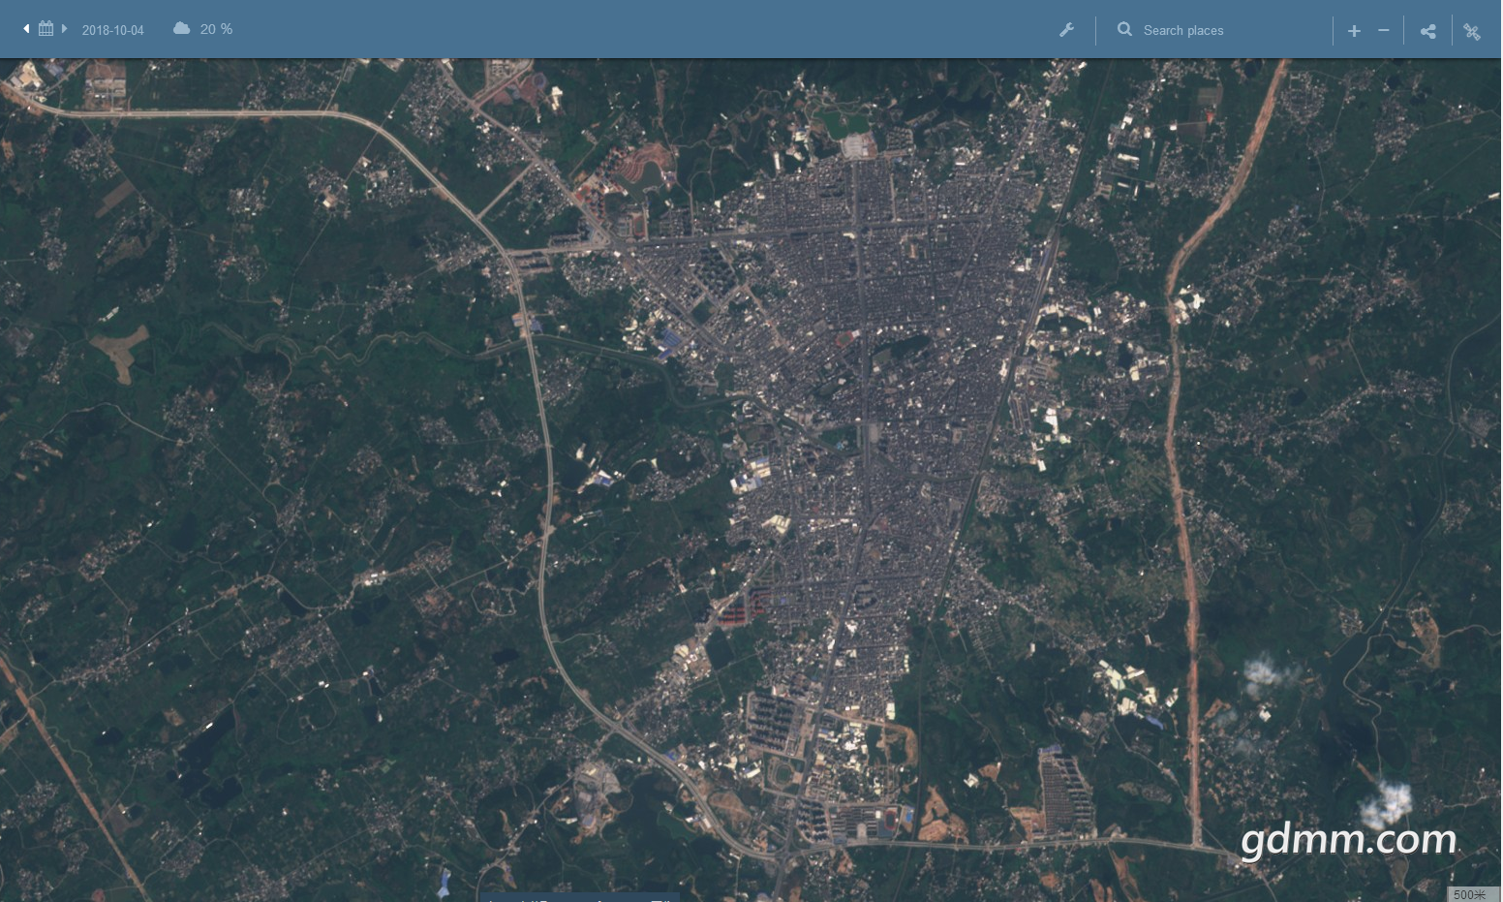Click the 500米 scale bar

(x=1471, y=894)
